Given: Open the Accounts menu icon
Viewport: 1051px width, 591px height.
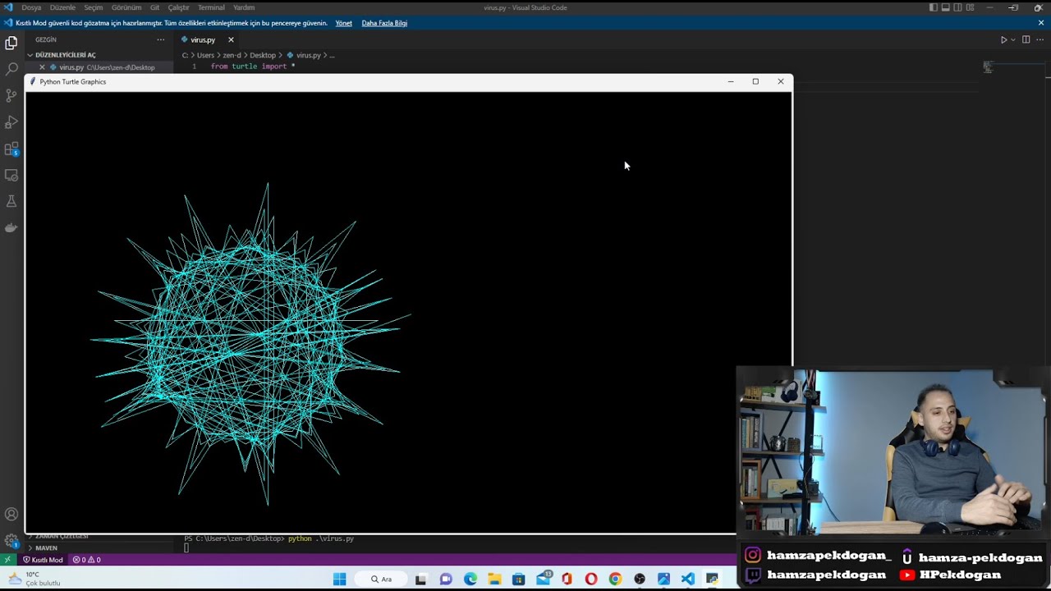Looking at the screenshot, I should (11, 515).
